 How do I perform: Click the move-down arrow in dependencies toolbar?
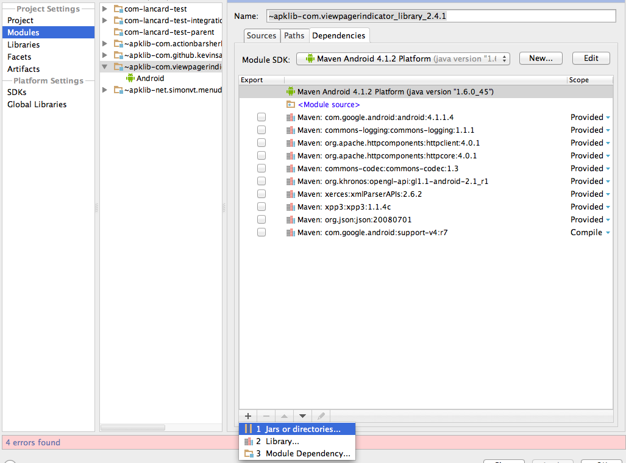pyautogui.click(x=302, y=416)
